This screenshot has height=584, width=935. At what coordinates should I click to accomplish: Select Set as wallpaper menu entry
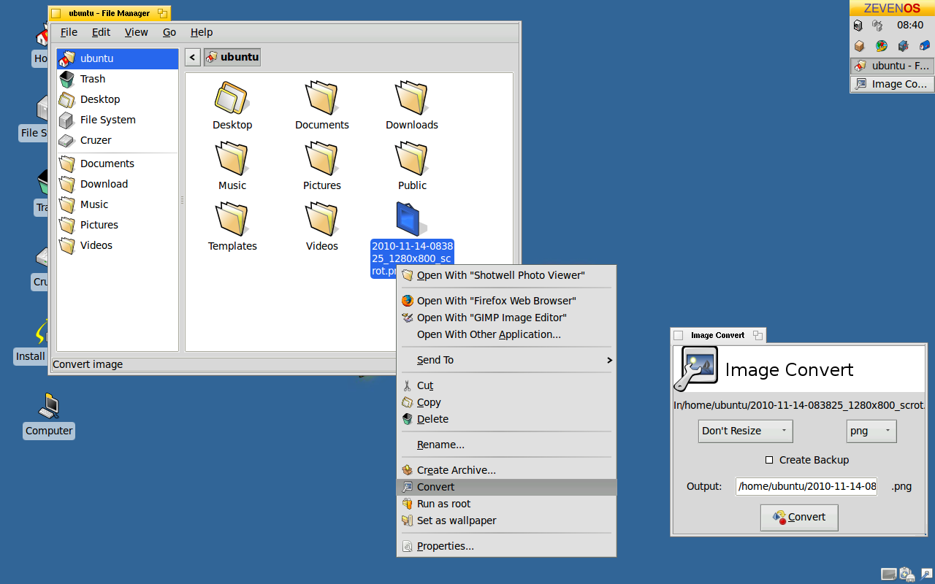click(x=456, y=520)
